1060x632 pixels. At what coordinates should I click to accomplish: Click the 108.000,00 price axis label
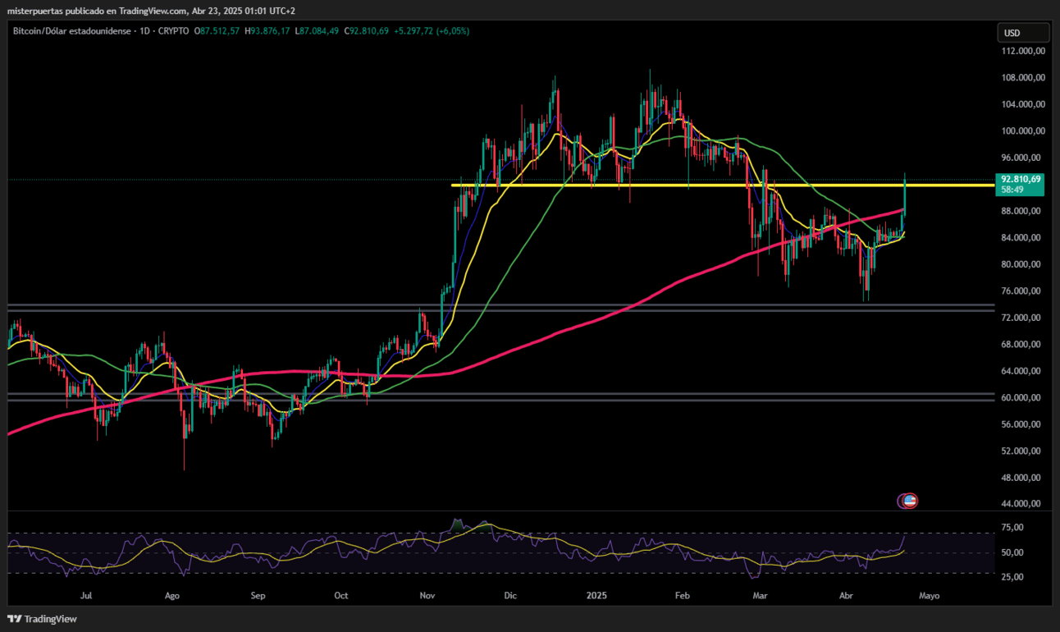pos(1023,78)
